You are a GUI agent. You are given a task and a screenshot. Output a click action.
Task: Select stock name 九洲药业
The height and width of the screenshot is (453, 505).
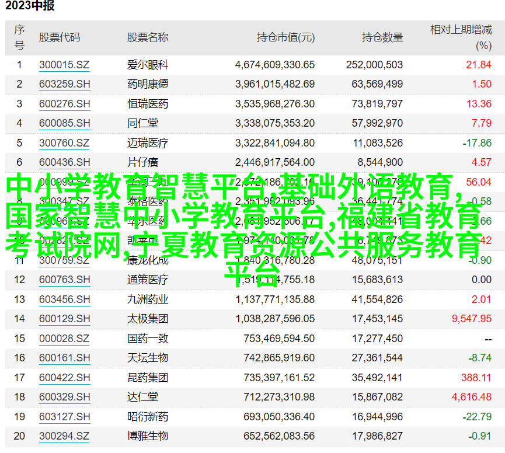point(148,299)
